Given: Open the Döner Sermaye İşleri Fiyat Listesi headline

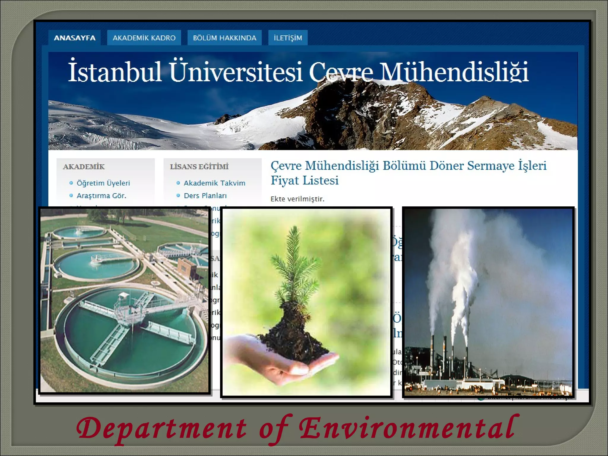Looking at the screenshot, I should (x=408, y=173).
